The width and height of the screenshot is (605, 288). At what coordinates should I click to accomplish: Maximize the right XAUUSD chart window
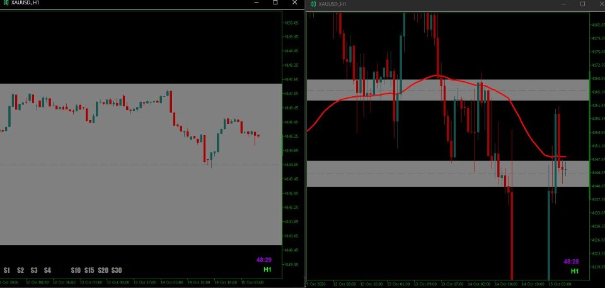click(582, 4)
